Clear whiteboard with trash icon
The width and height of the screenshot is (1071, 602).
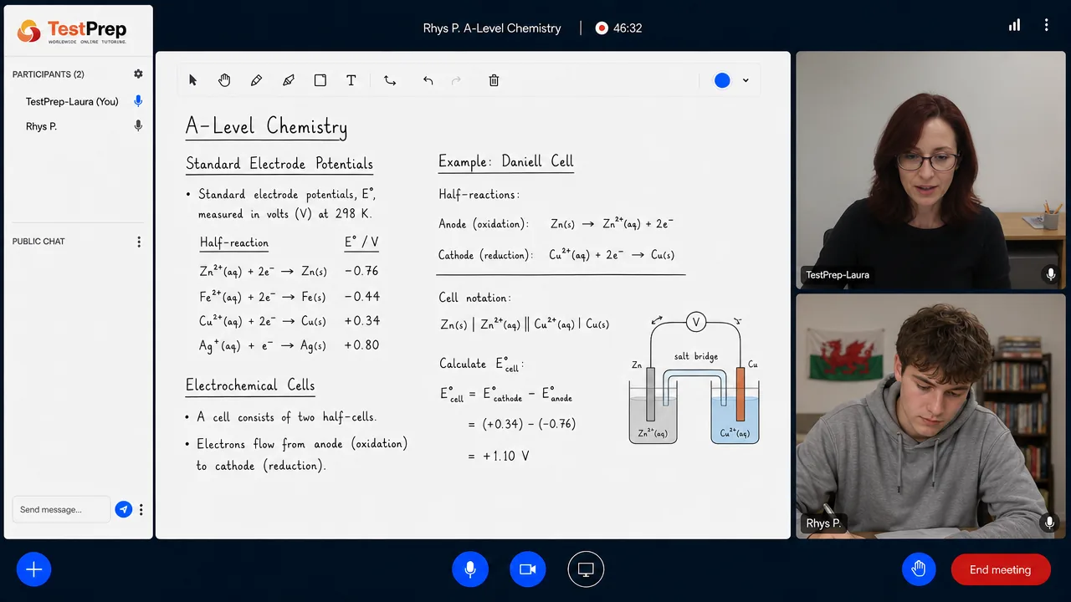pos(494,80)
